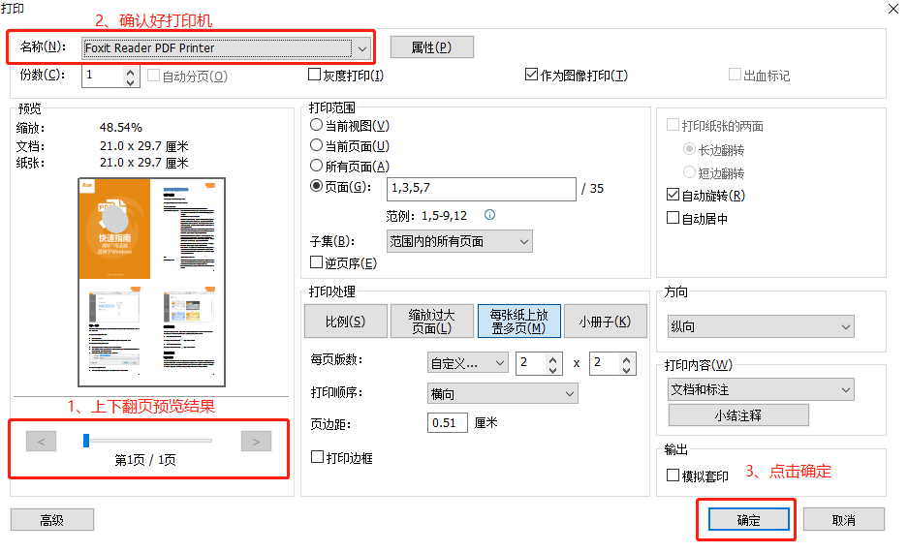The height and width of the screenshot is (552, 908).
Task: Increase the pages-per-sheet row count
Action: pos(626,358)
